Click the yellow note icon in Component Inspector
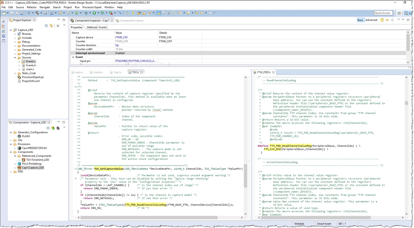This screenshot has width=414, height=228. [382, 20]
